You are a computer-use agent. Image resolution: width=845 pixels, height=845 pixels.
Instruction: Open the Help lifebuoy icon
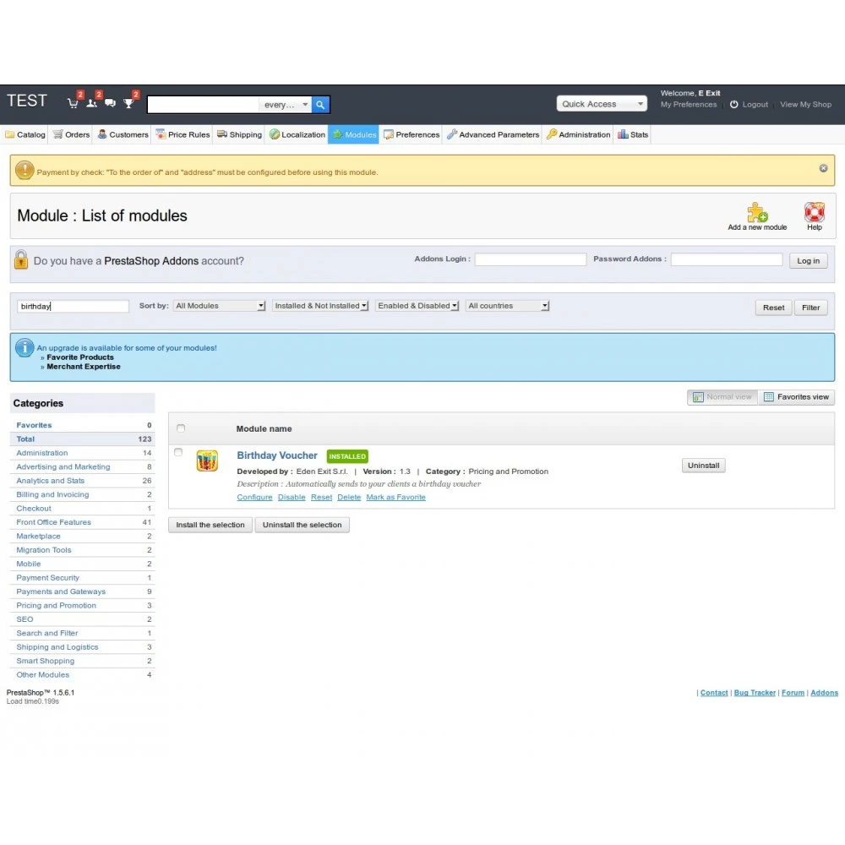click(814, 212)
